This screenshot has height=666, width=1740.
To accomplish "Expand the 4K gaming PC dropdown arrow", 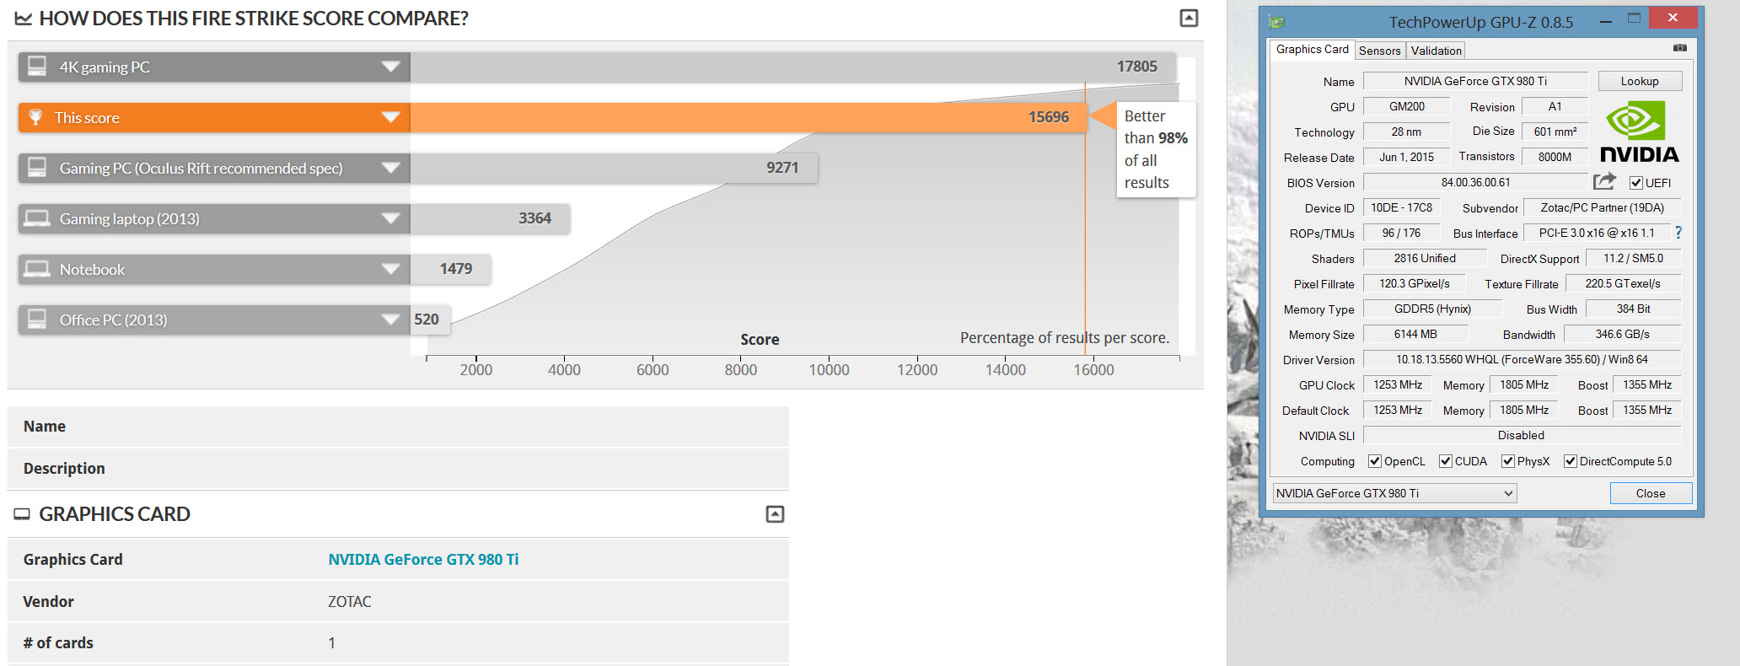I will (390, 67).
